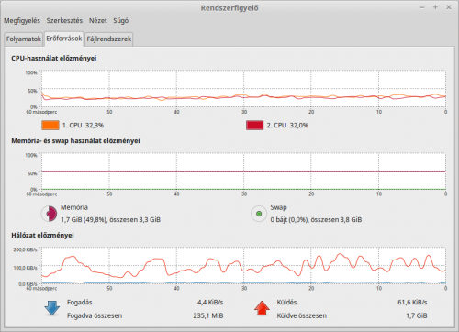Click the blue Fogadás download arrow icon

pos(51,308)
